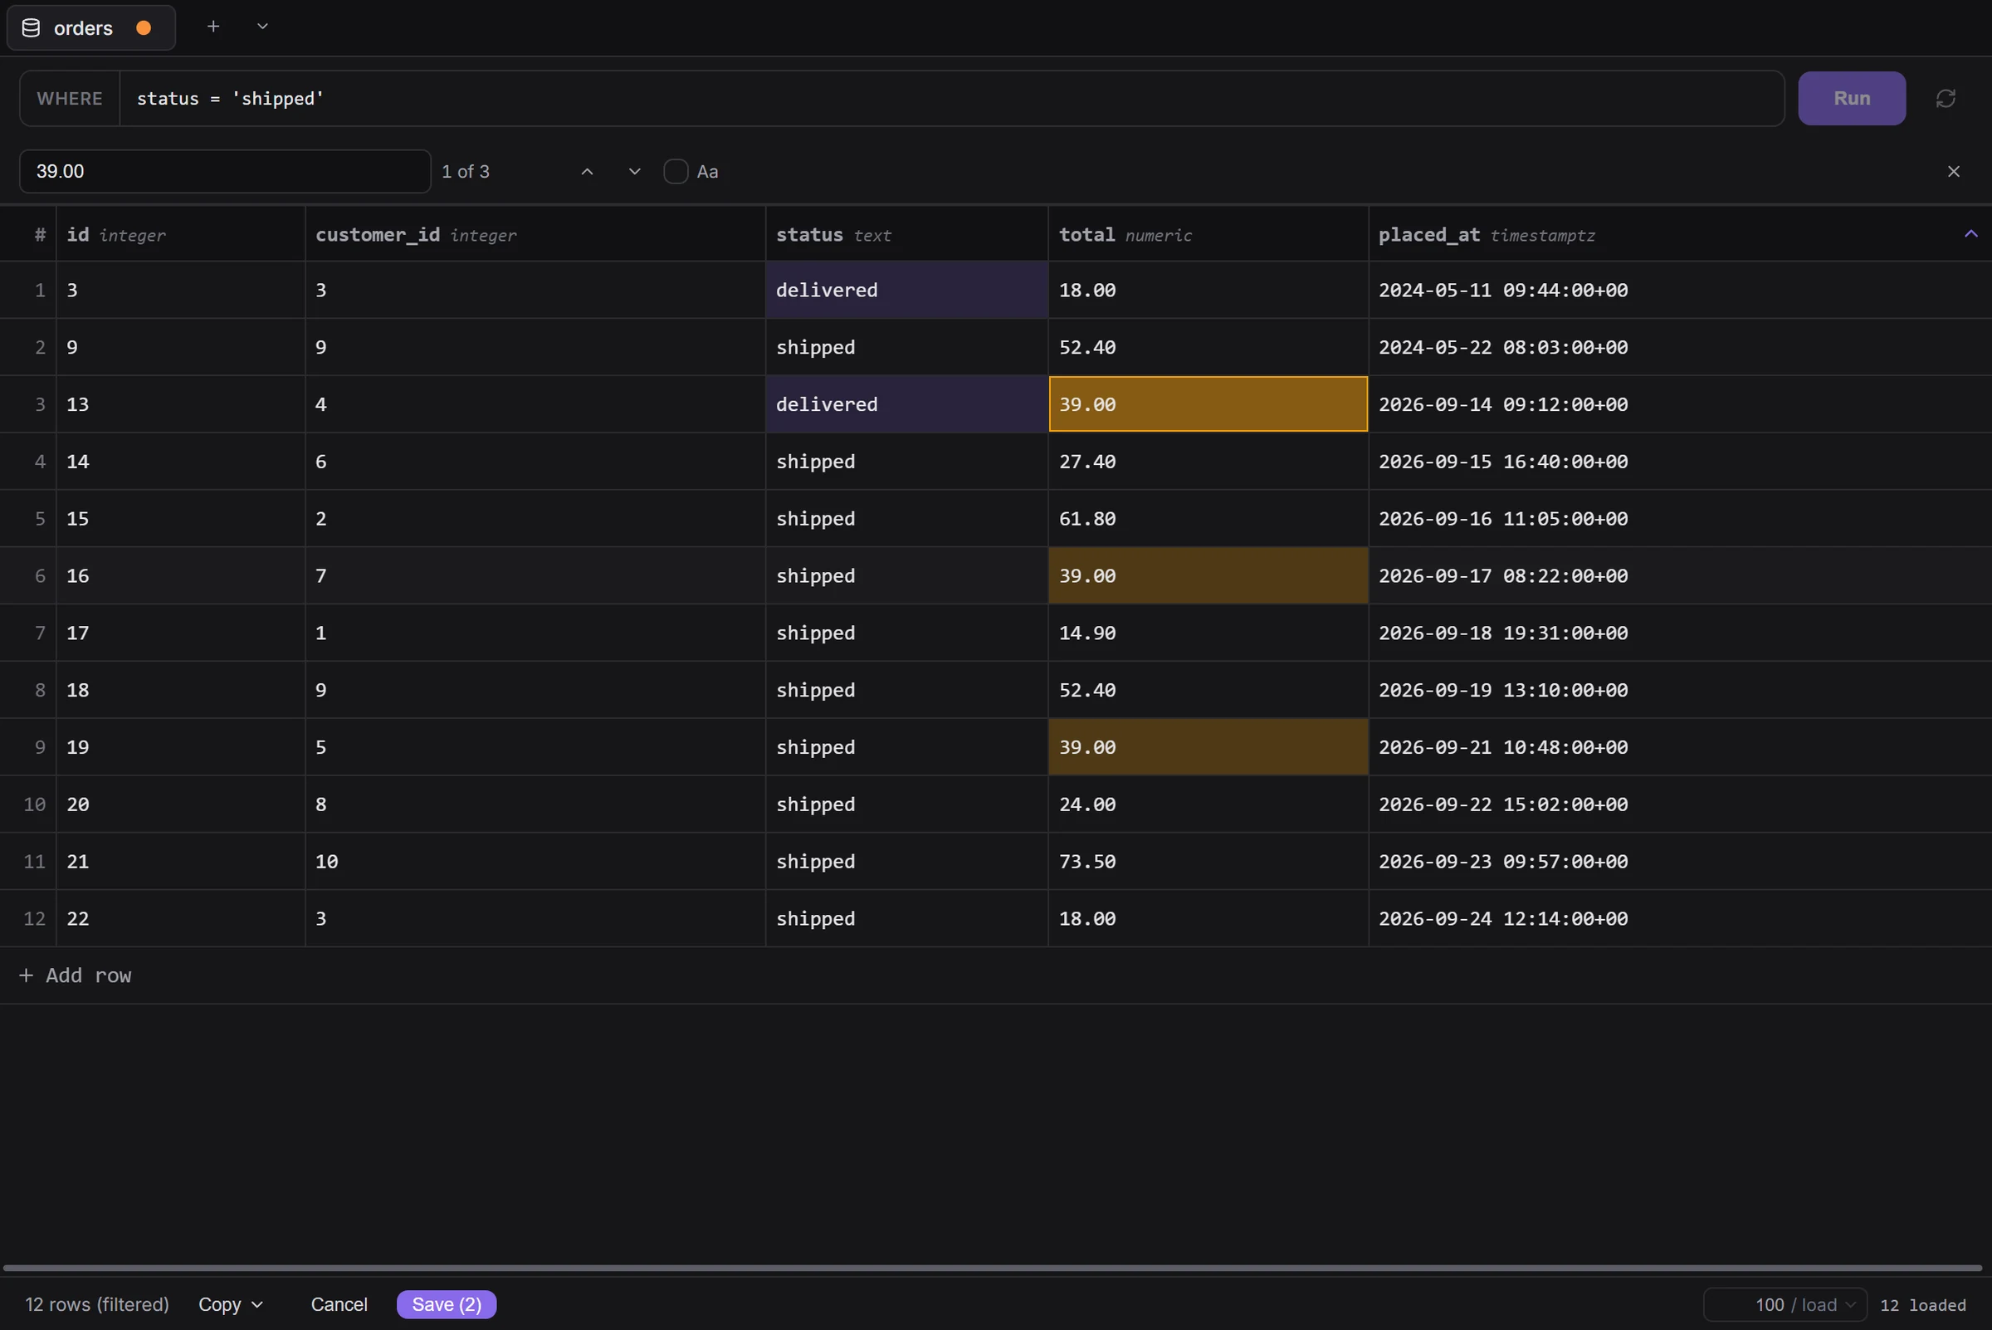Open a new tab with the plus icon
This screenshot has height=1330, width=1992.
click(213, 27)
